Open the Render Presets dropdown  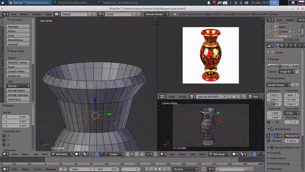278,85
